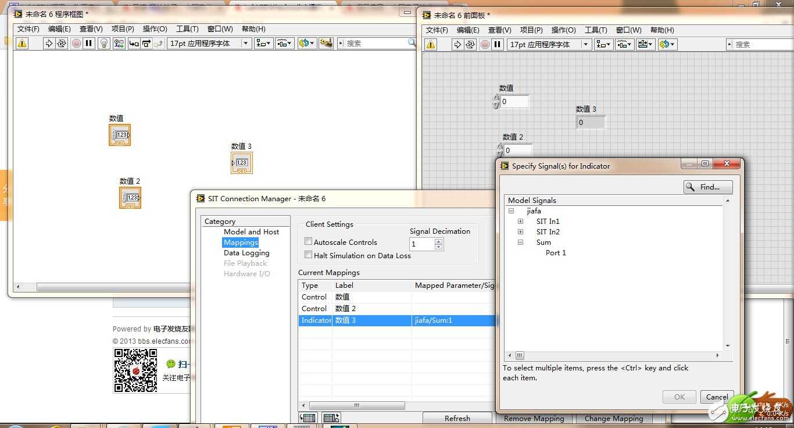
Task: Collapse the jiafa model tree node
Action: point(511,211)
